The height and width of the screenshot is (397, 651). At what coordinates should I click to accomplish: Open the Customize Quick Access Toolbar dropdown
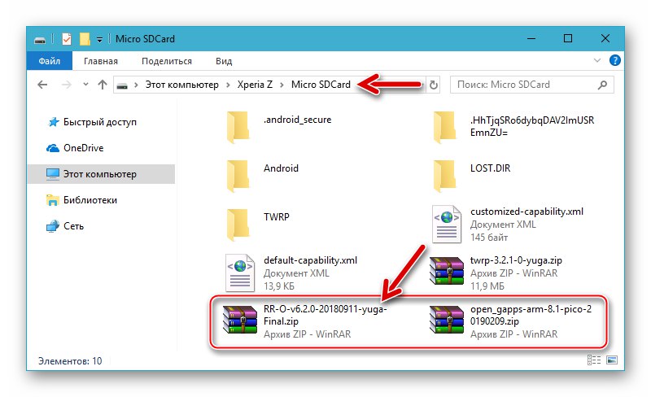[99, 39]
